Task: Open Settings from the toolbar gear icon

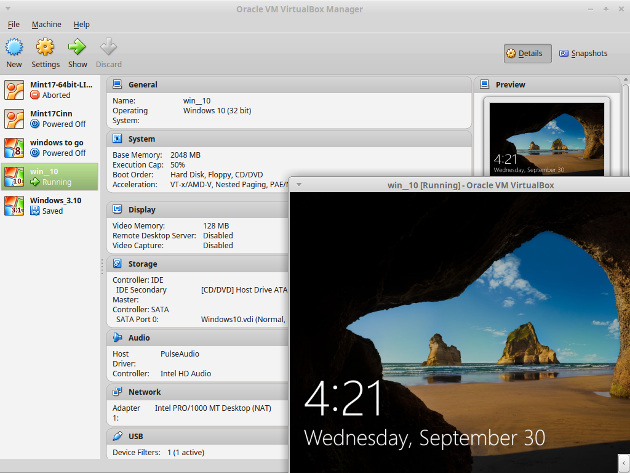Action: (46, 47)
